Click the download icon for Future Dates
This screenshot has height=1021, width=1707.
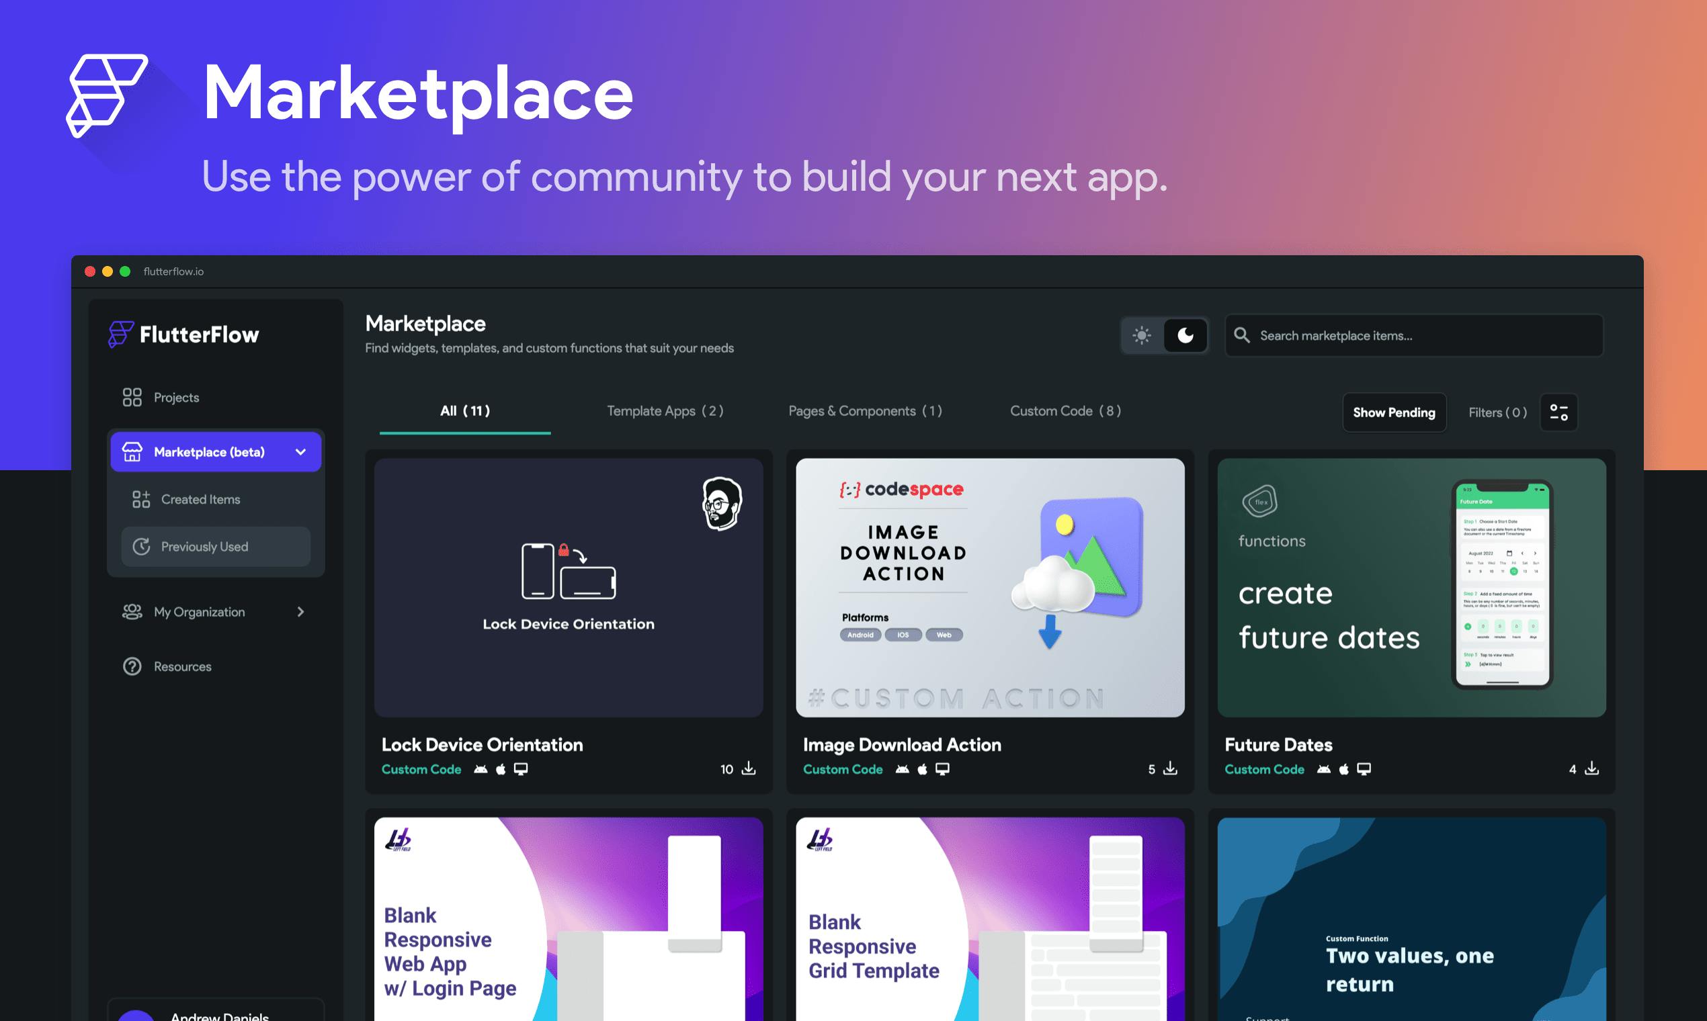(1592, 768)
